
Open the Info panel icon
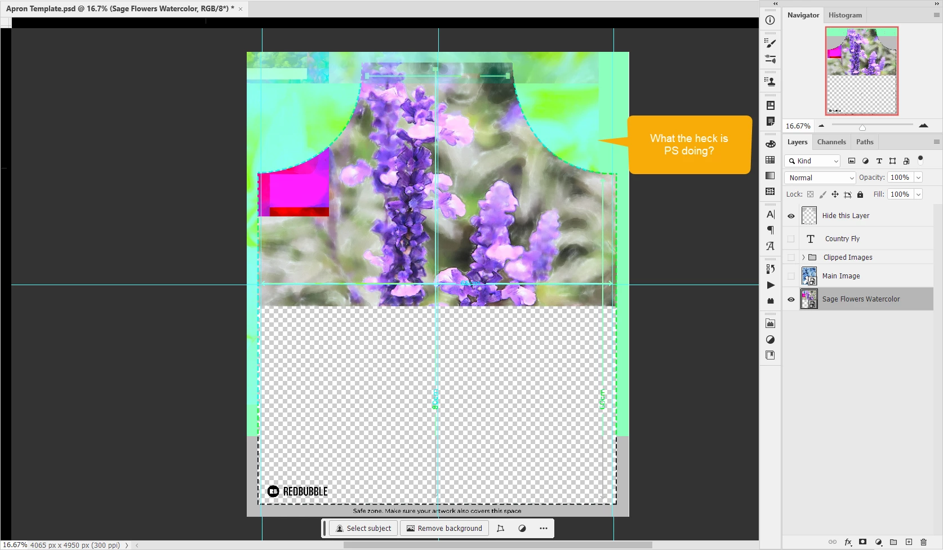pyautogui.click(x=770, y=20)
